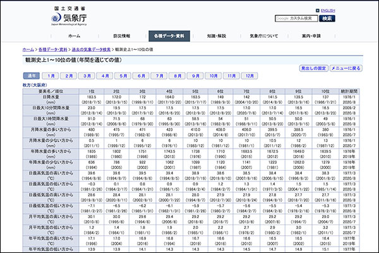Click the -7.1 (1981/2/27) temperature cell
The width and height of the screenshot is (379, 253).
pyautogui.click(x=92, y=209)
